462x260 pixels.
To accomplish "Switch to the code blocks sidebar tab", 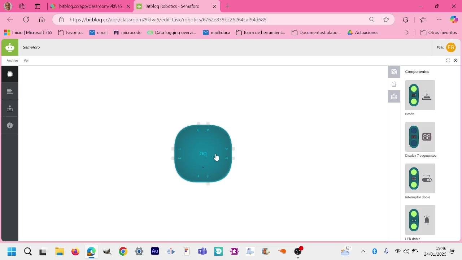I will pyautogui.click(x=10, y=91).
